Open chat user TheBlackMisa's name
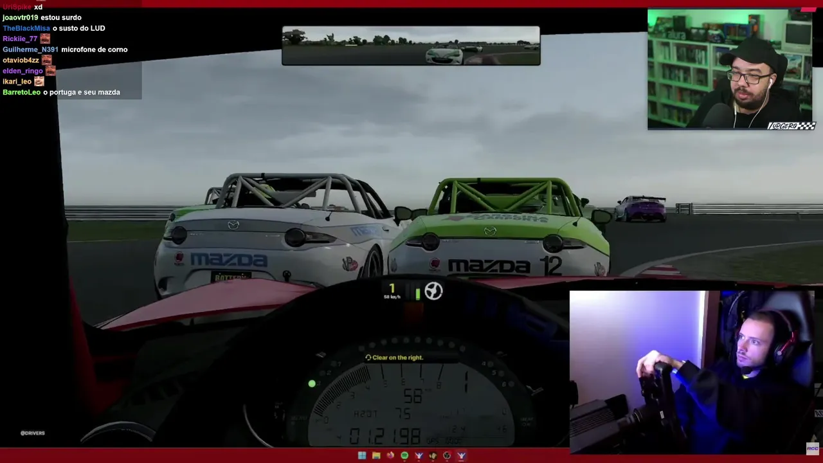 26,28
